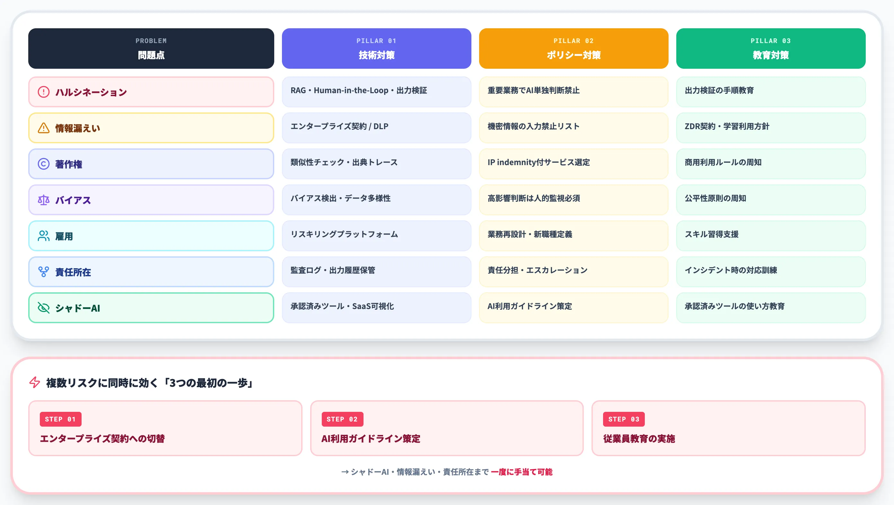Click the バイアス problem label
The width and height of the screenshot is (894, 505).
tap(73, 200)
